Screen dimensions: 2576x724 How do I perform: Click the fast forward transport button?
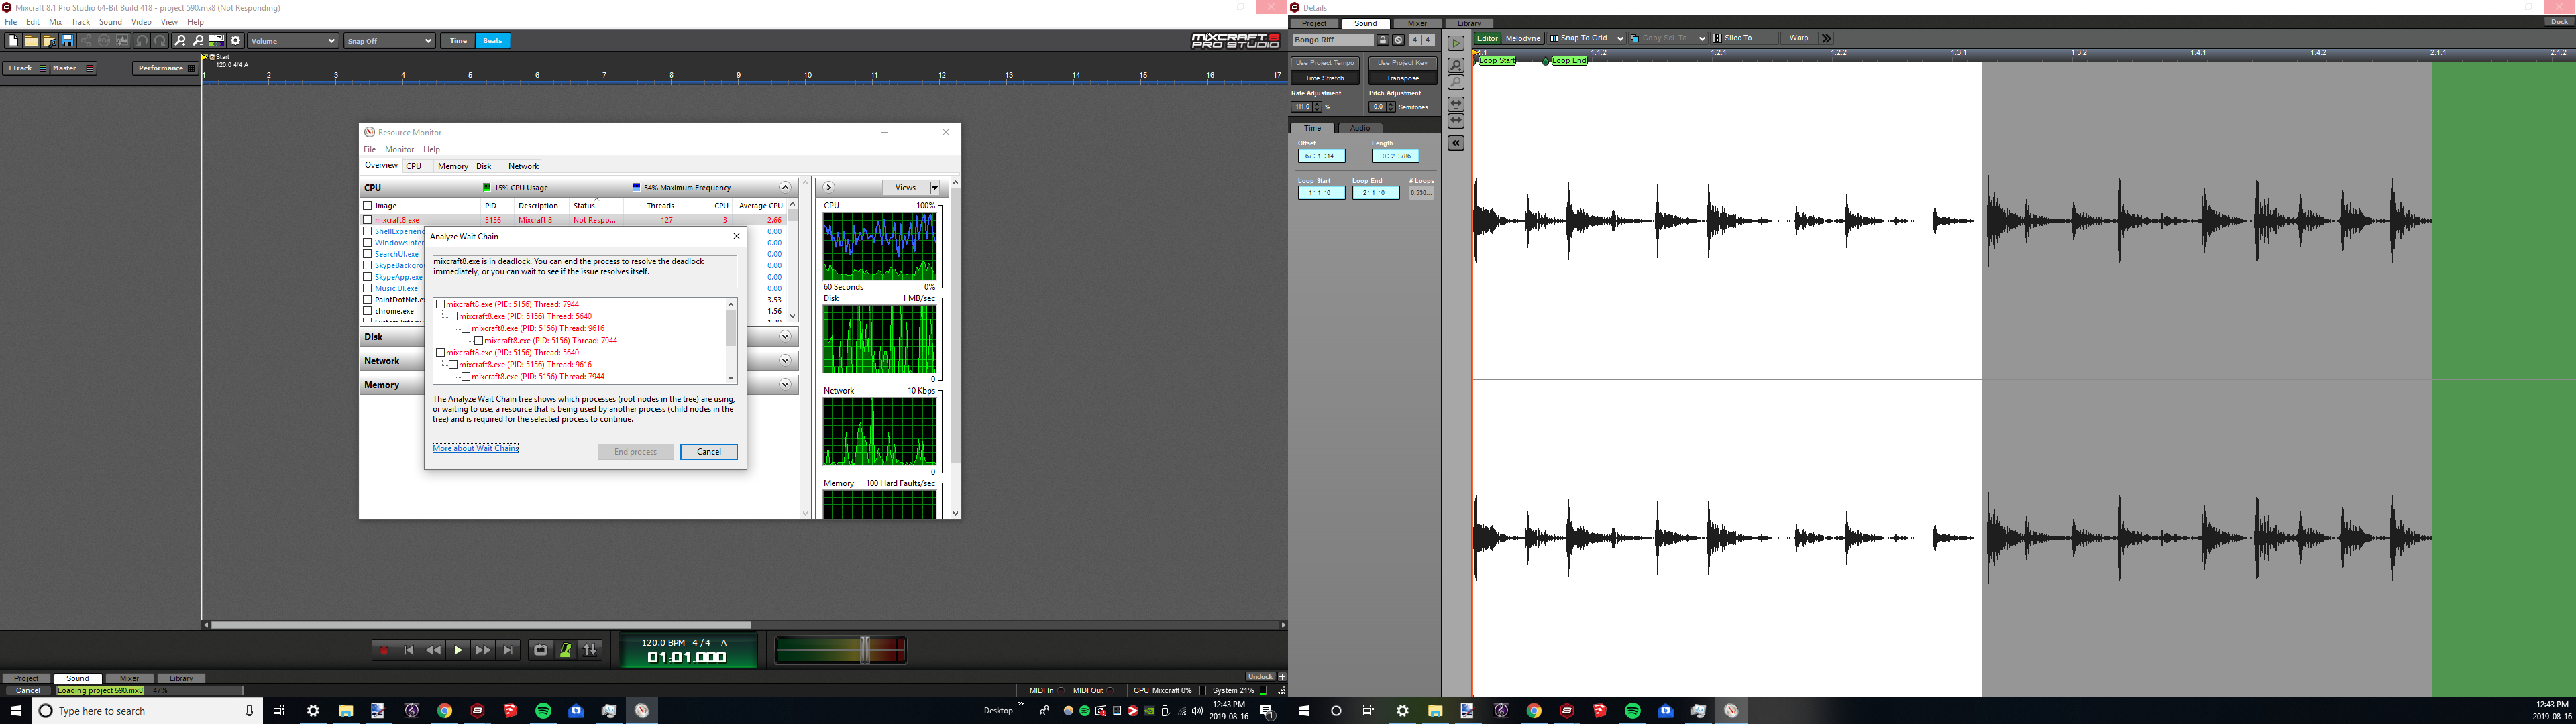coord(483,650)
